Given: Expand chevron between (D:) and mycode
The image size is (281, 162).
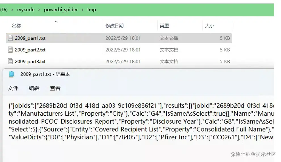Looking at the screenshot, I should (12, 10).
